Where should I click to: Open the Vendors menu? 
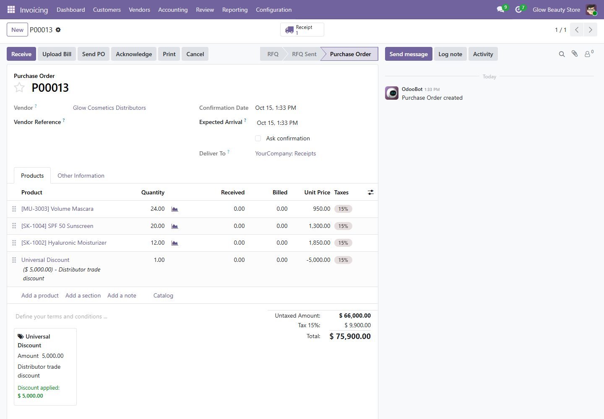click(x=139, y=10)
